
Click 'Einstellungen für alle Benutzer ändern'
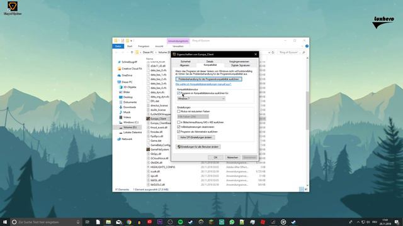tap(198, 147)
